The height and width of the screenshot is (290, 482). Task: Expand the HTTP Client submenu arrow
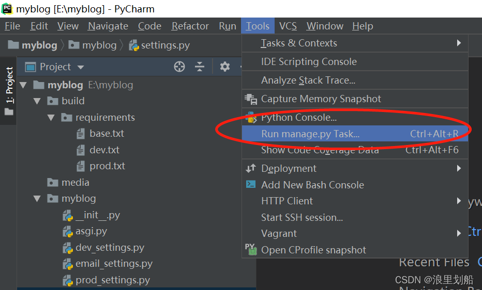[459, 201]
